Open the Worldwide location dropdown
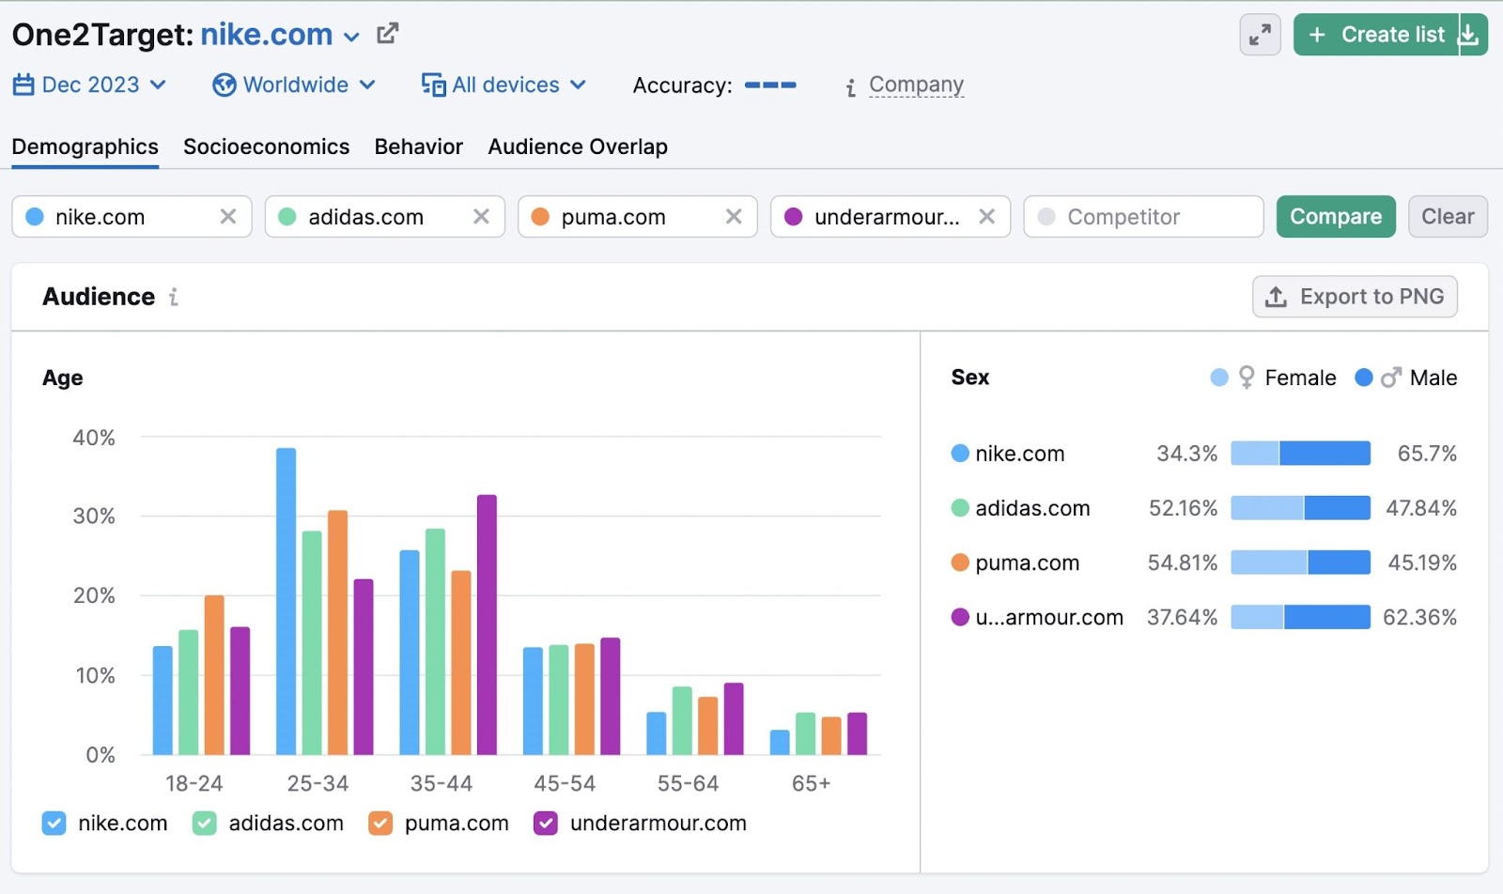The image size is (1503, 894). click(x=366, y=85)
